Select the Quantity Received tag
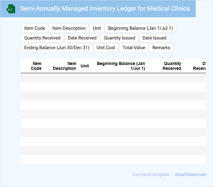The width and height of the screenshot is (213, 187). (42, 38)
